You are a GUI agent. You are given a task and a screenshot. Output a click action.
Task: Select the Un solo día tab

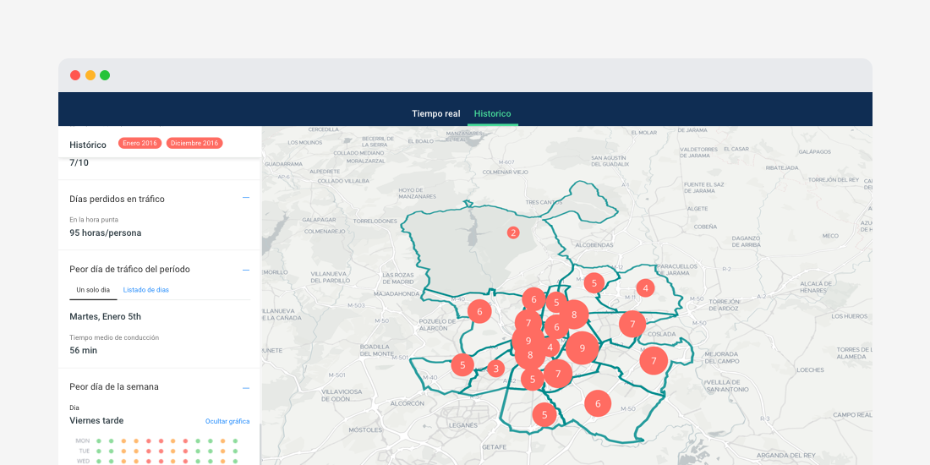[x=93, y=290]
